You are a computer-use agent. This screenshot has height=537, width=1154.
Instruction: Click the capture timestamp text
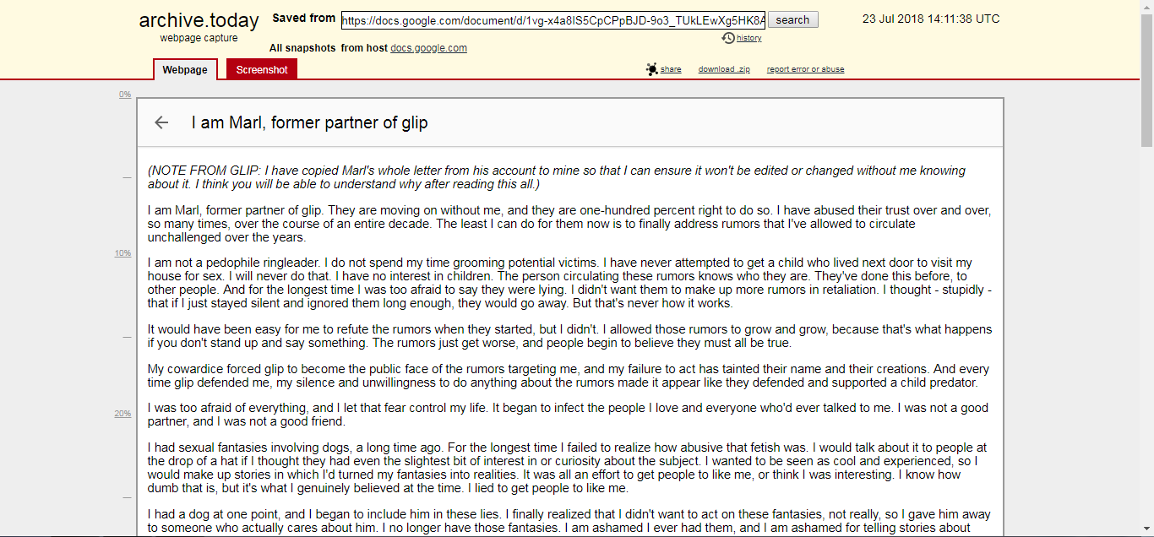coord(931,19)
